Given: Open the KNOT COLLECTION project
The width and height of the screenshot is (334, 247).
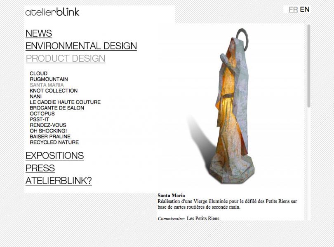Looking at the screenshot, I should (54, 91).
